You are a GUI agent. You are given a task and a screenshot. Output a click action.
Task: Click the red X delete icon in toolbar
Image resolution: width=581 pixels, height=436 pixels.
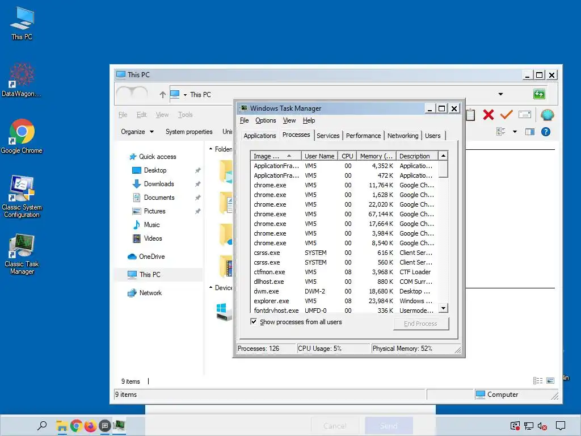point(489,115)
